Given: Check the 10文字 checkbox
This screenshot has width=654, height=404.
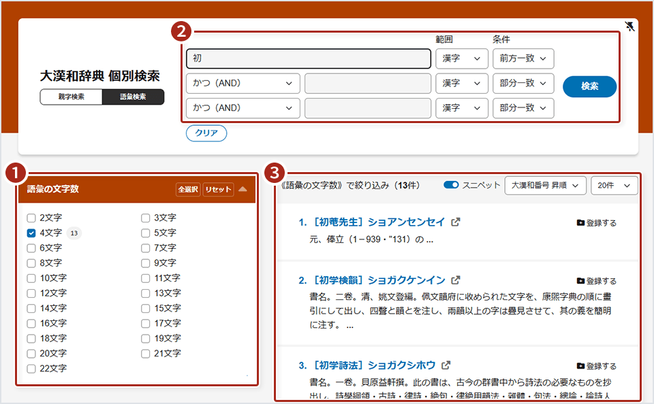Looking at the screenshot, I should 31,278.
